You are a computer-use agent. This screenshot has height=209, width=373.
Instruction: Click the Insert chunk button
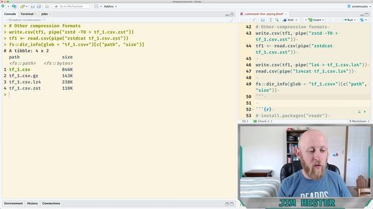click(x=316, y=20)
